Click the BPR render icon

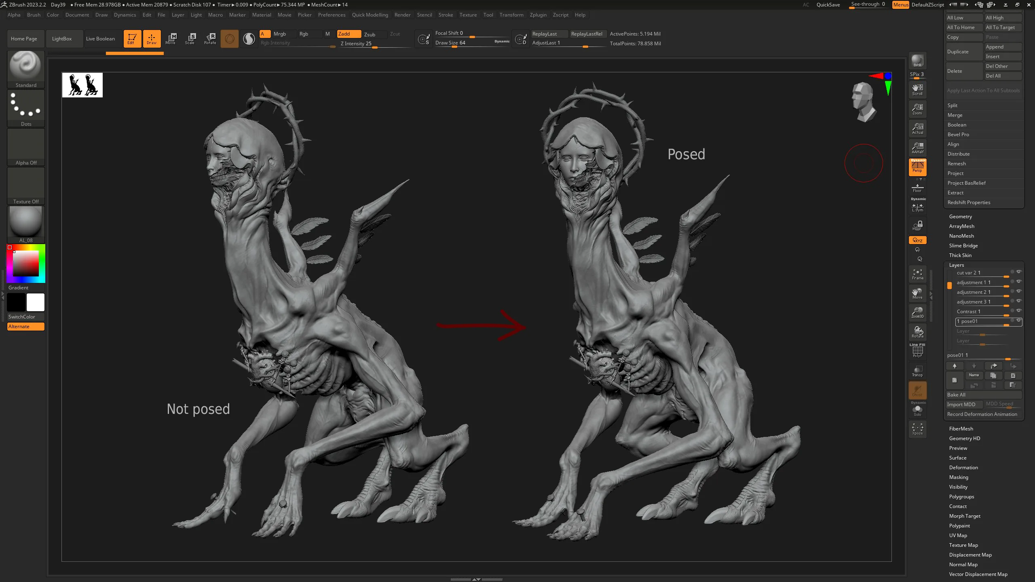coord(917,61)
